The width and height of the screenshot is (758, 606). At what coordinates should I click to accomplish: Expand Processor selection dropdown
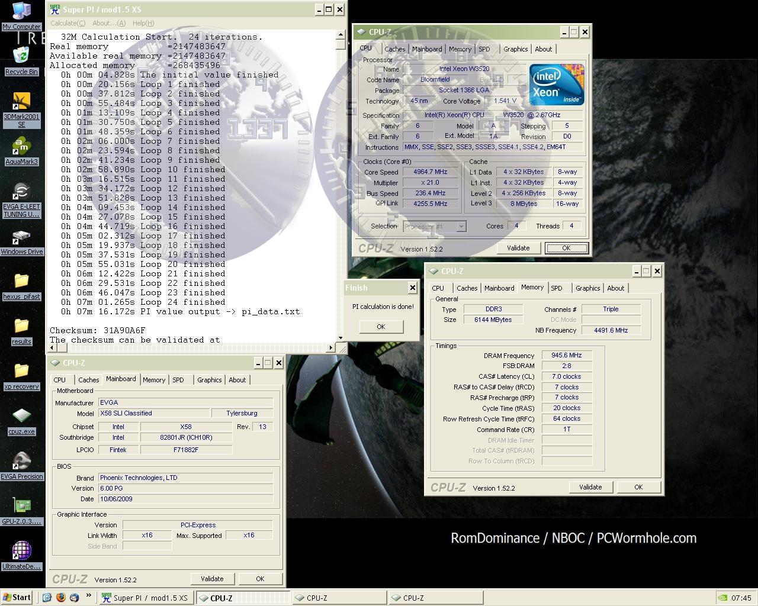point(461,227)
